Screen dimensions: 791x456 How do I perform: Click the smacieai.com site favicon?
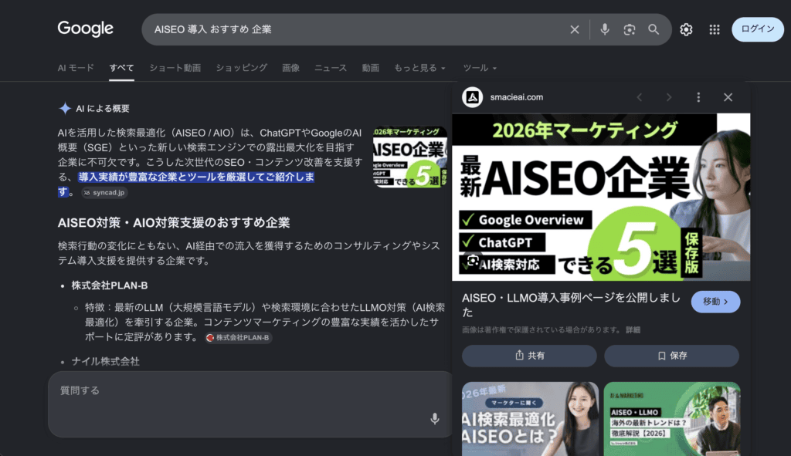pyautogui.click(x=472, y=97)
